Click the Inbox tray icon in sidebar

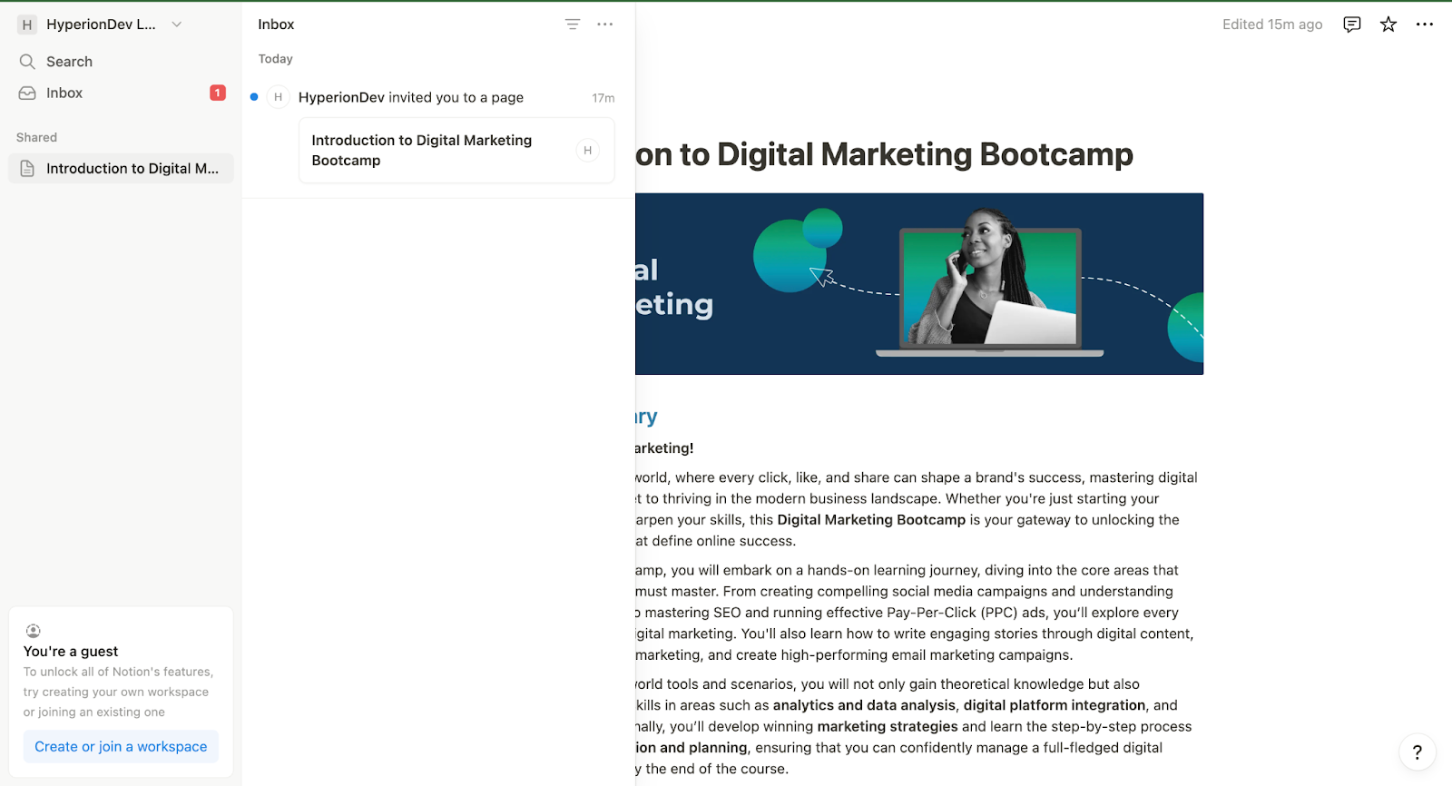click(x=27, y=93)
